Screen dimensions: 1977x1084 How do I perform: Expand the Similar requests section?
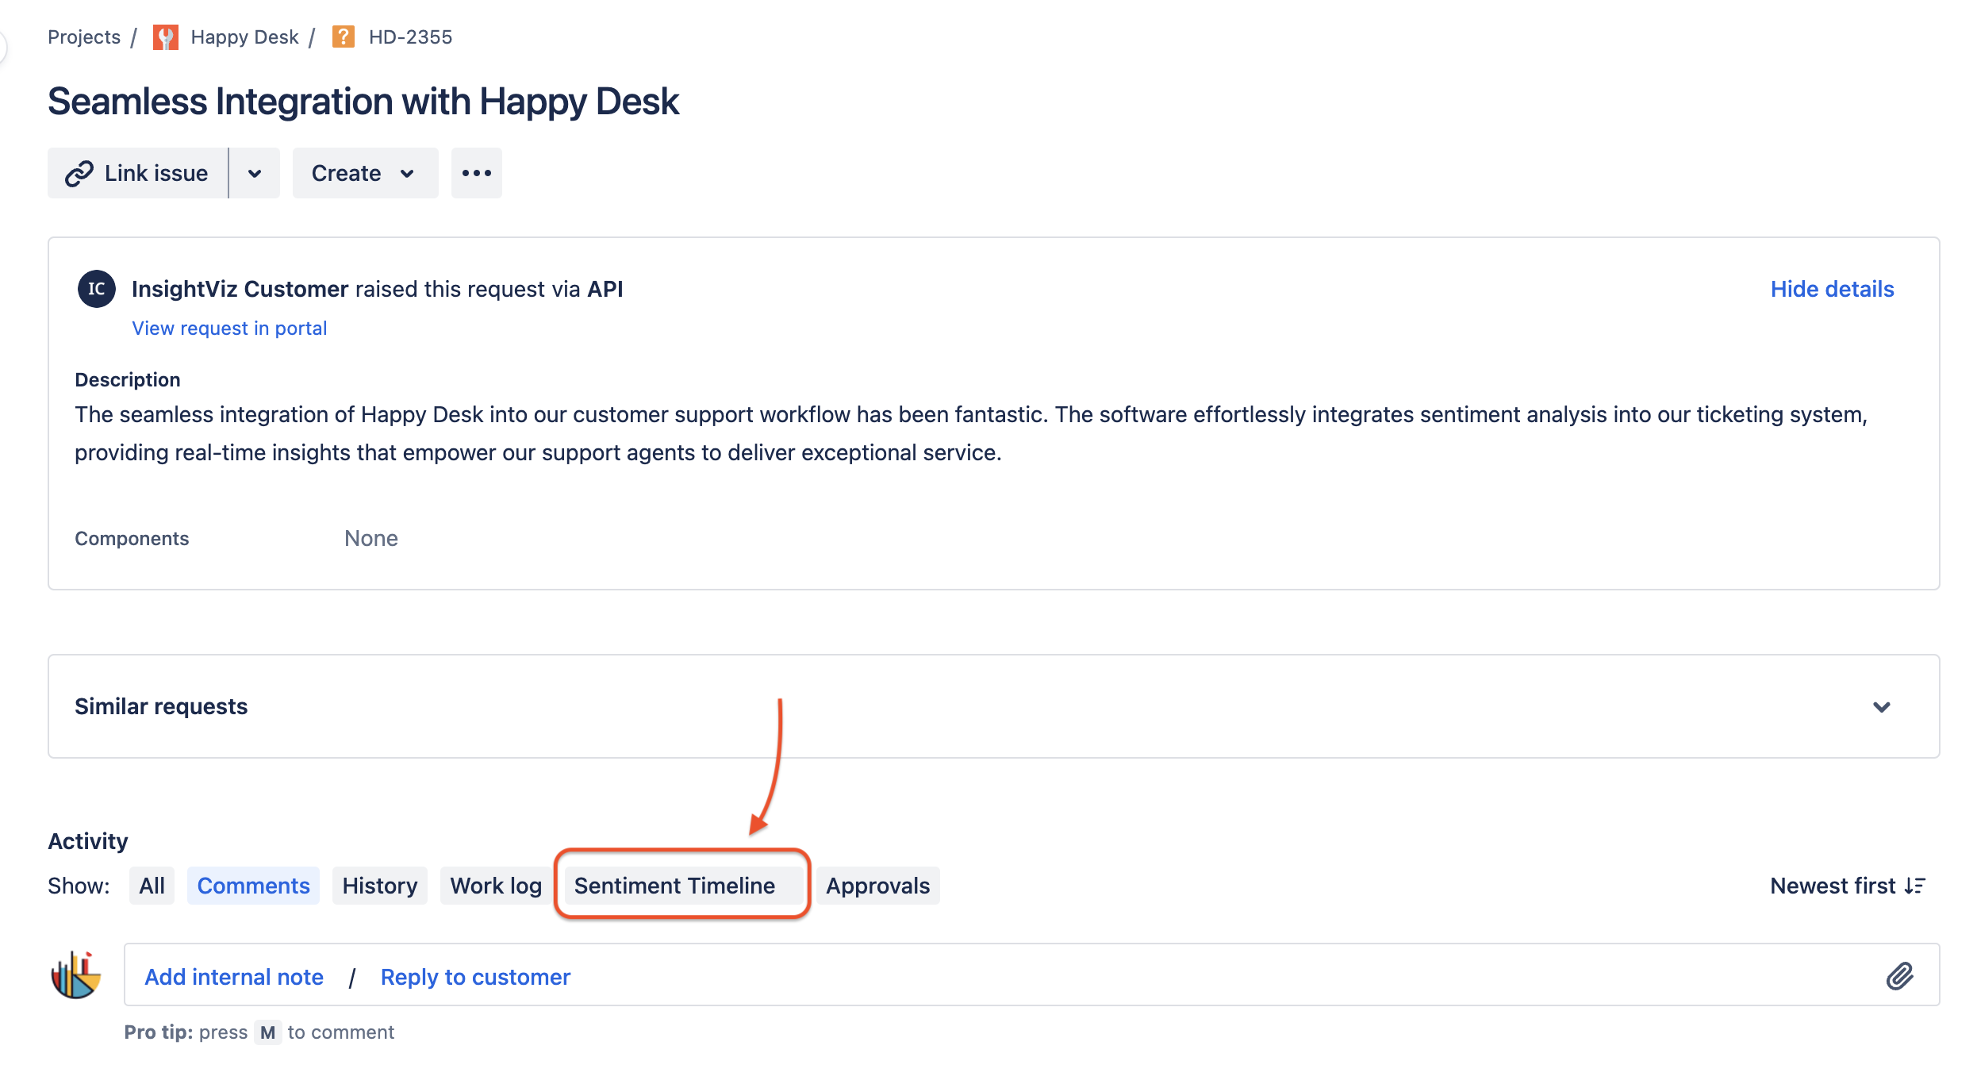pos(1881,706)
